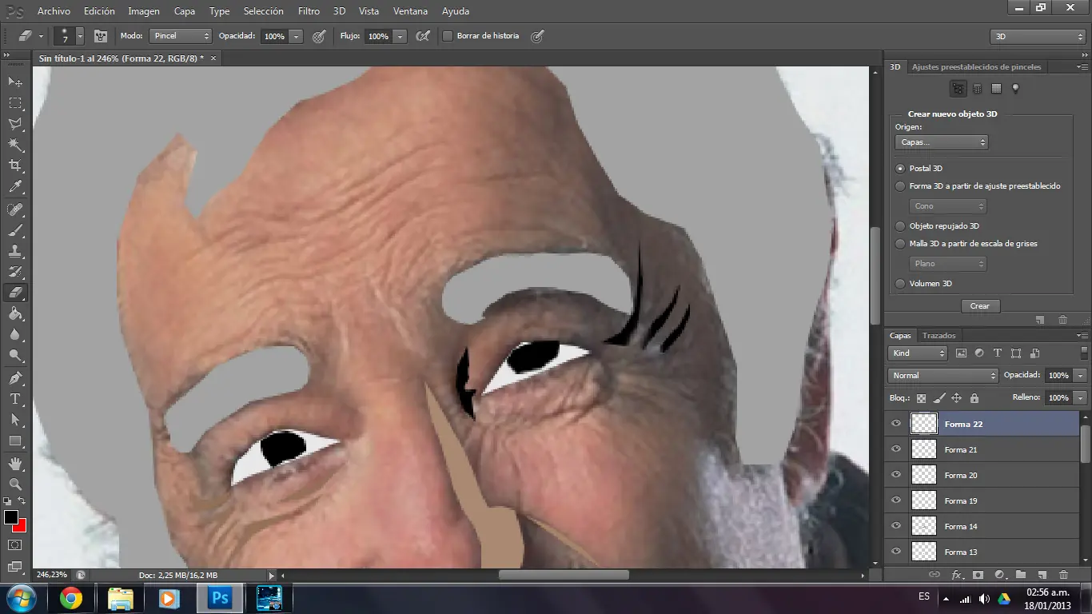Open the layer Relleno dropdown arrow
This screenshot has width=1092, height=614.
click(x=1080, y=397)
